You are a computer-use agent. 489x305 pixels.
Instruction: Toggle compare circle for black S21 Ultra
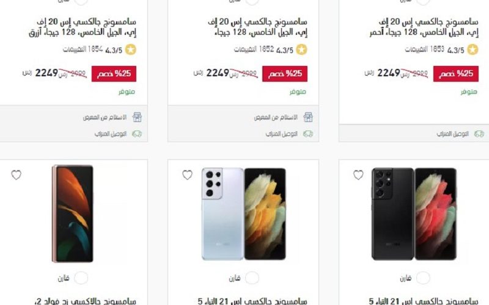(423, 278)
